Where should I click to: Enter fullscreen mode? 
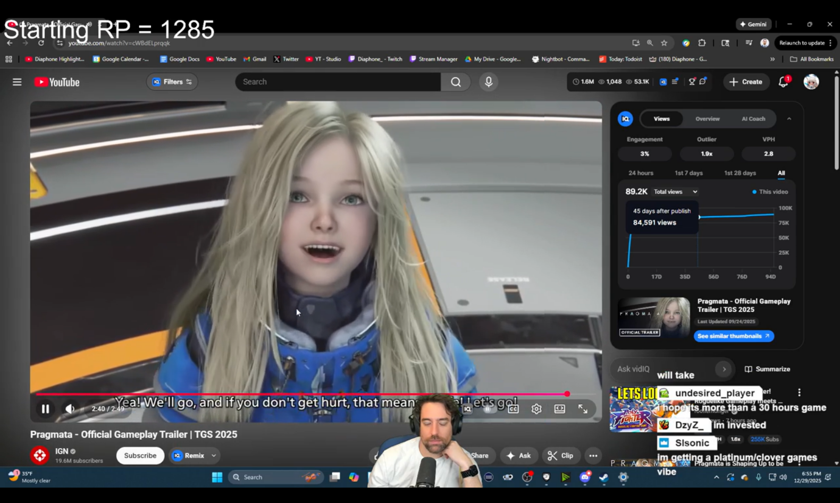click(583, 408)
